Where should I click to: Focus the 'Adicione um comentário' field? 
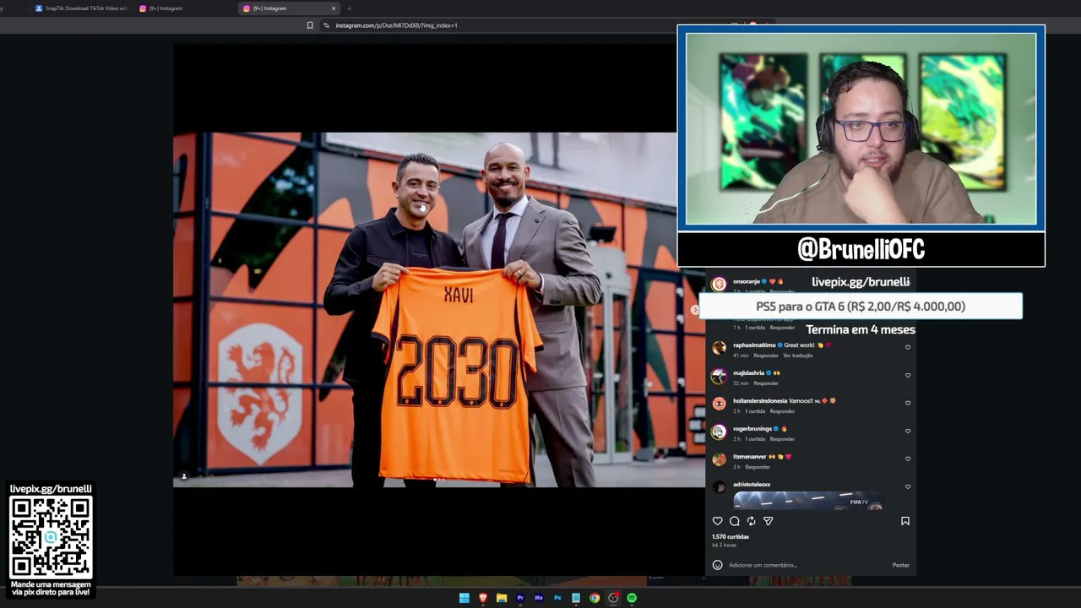pos(807,565)
